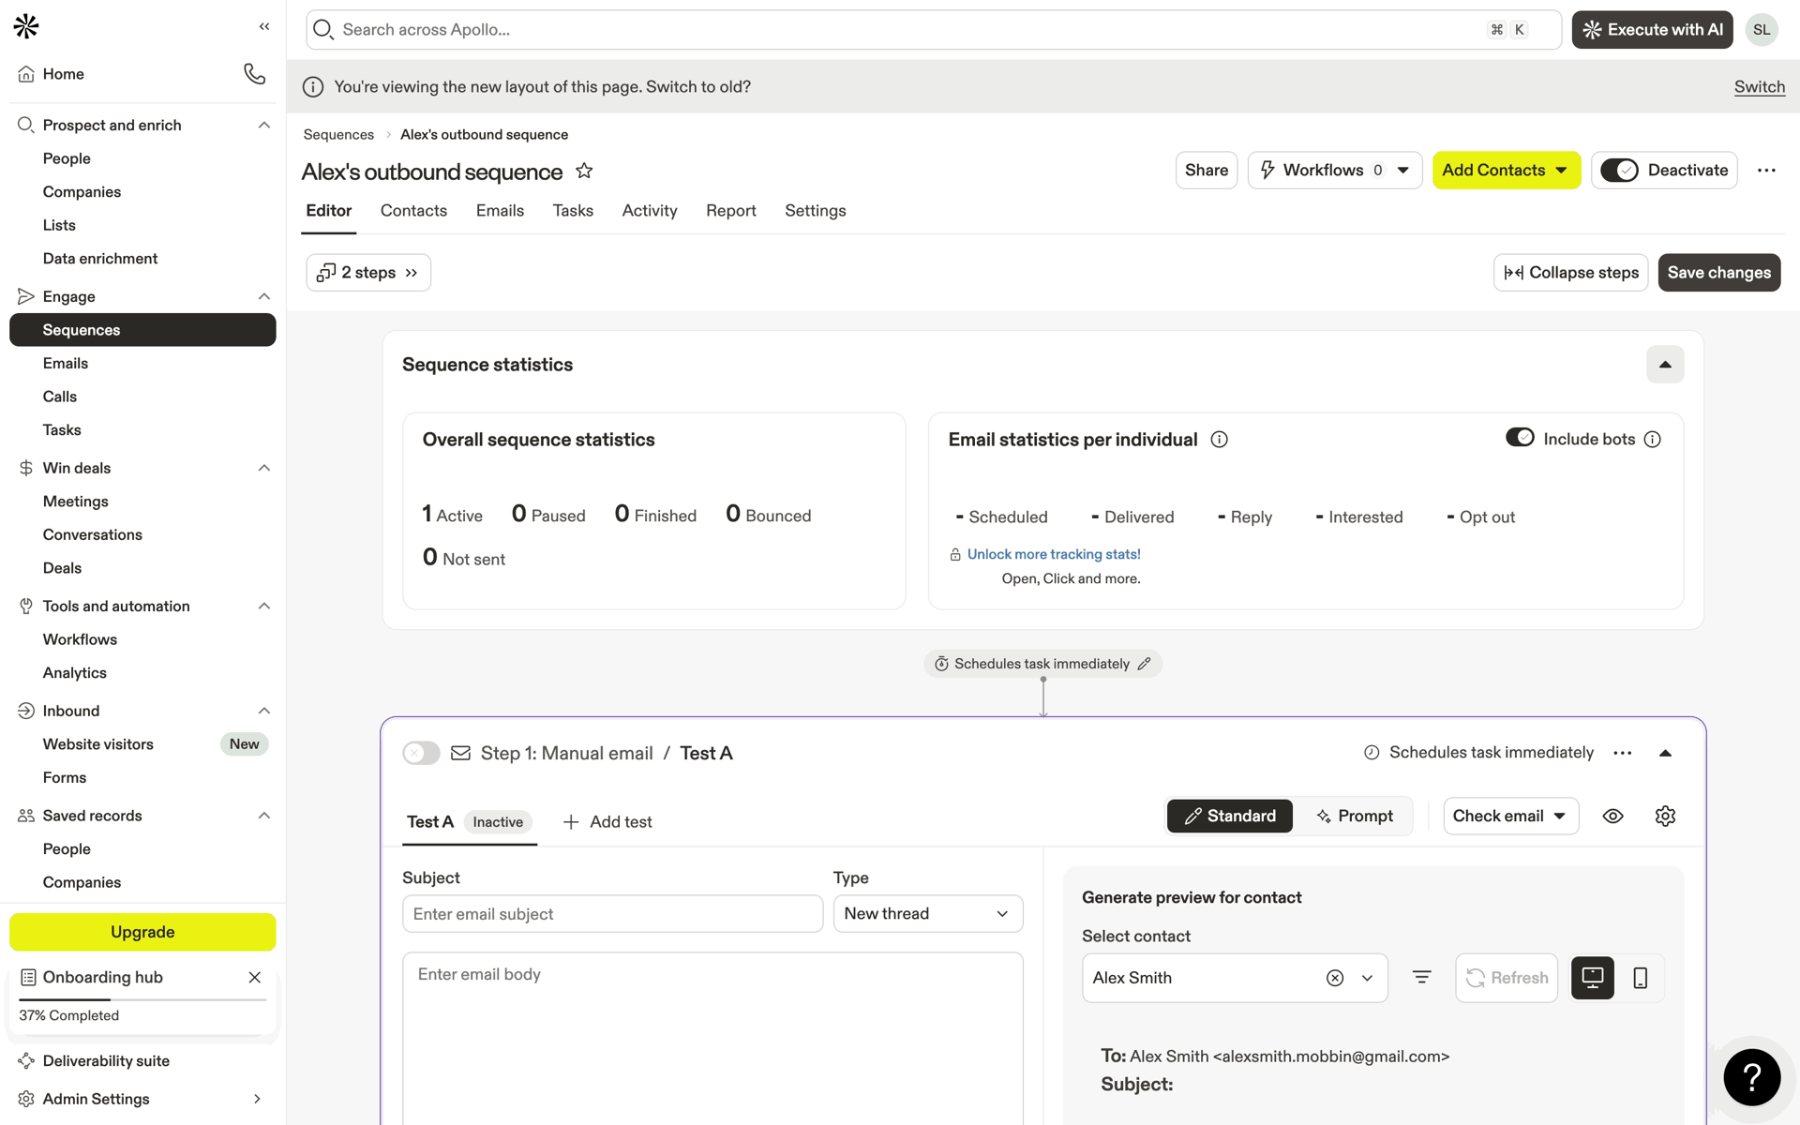Open Add Contacts dropdown
The height and width of the screenshot is (1125, 1800).
[x=1507, y=171]
